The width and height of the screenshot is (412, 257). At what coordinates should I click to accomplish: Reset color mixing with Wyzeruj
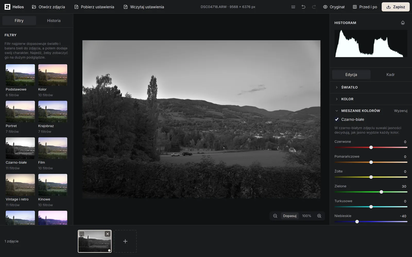click(x=401, y=111)
